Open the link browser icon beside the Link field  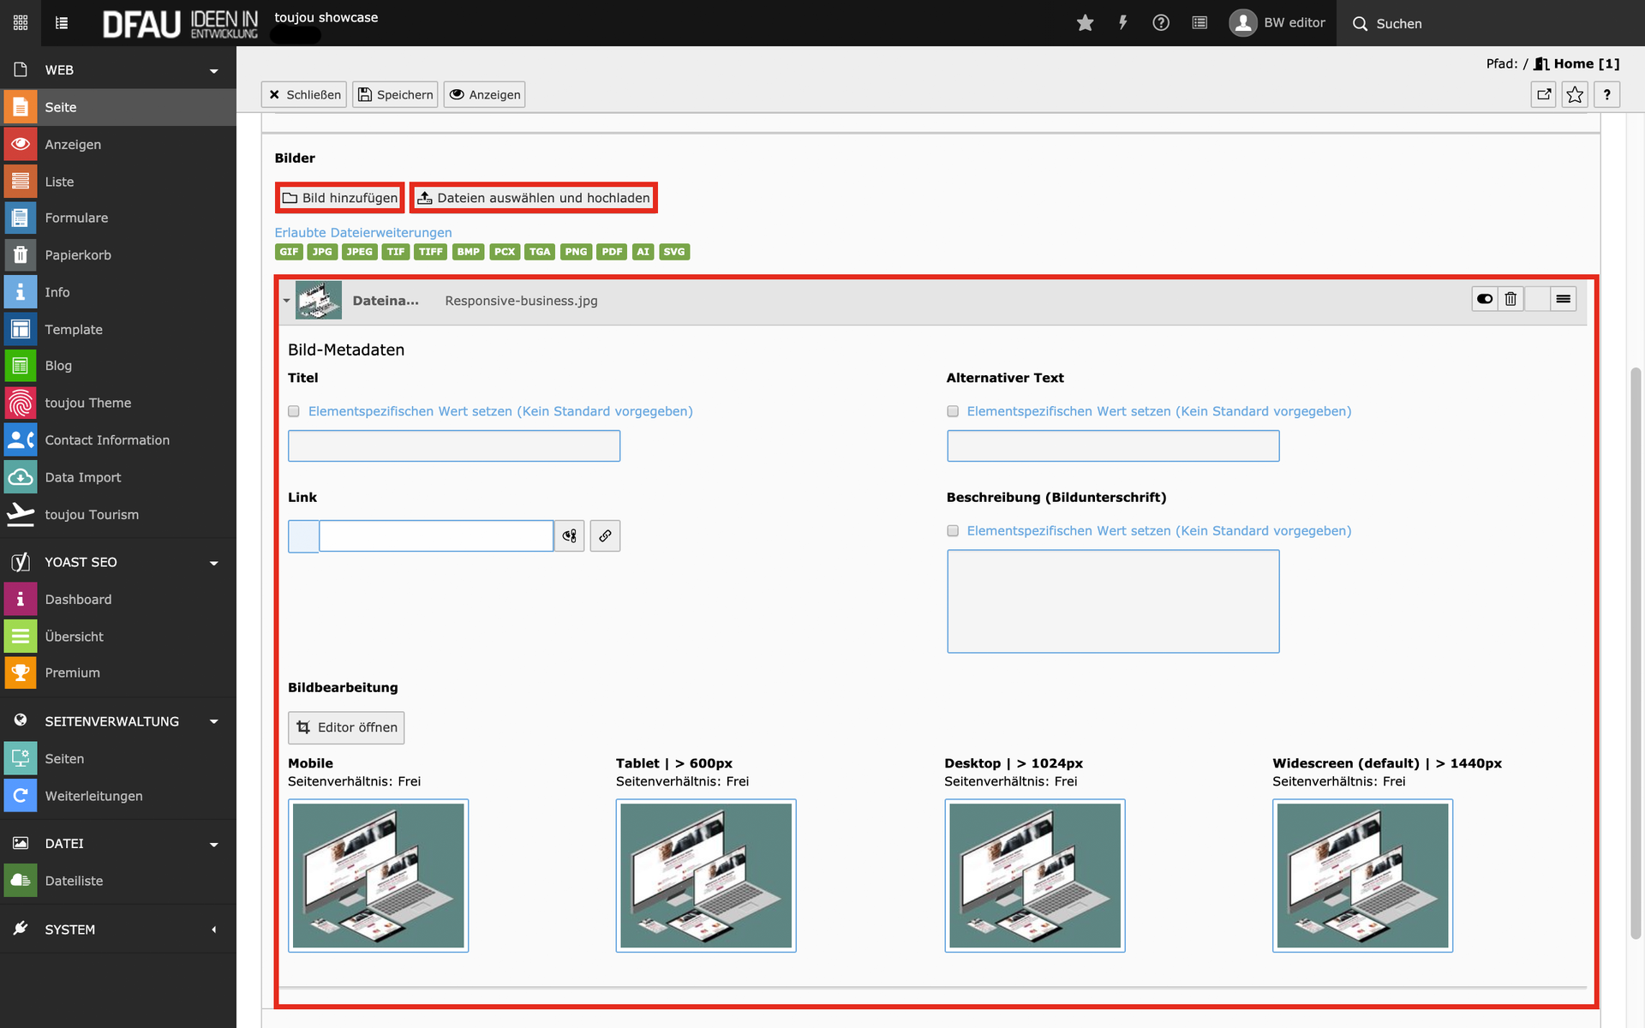pyautogui.click(x=605, y=536)
